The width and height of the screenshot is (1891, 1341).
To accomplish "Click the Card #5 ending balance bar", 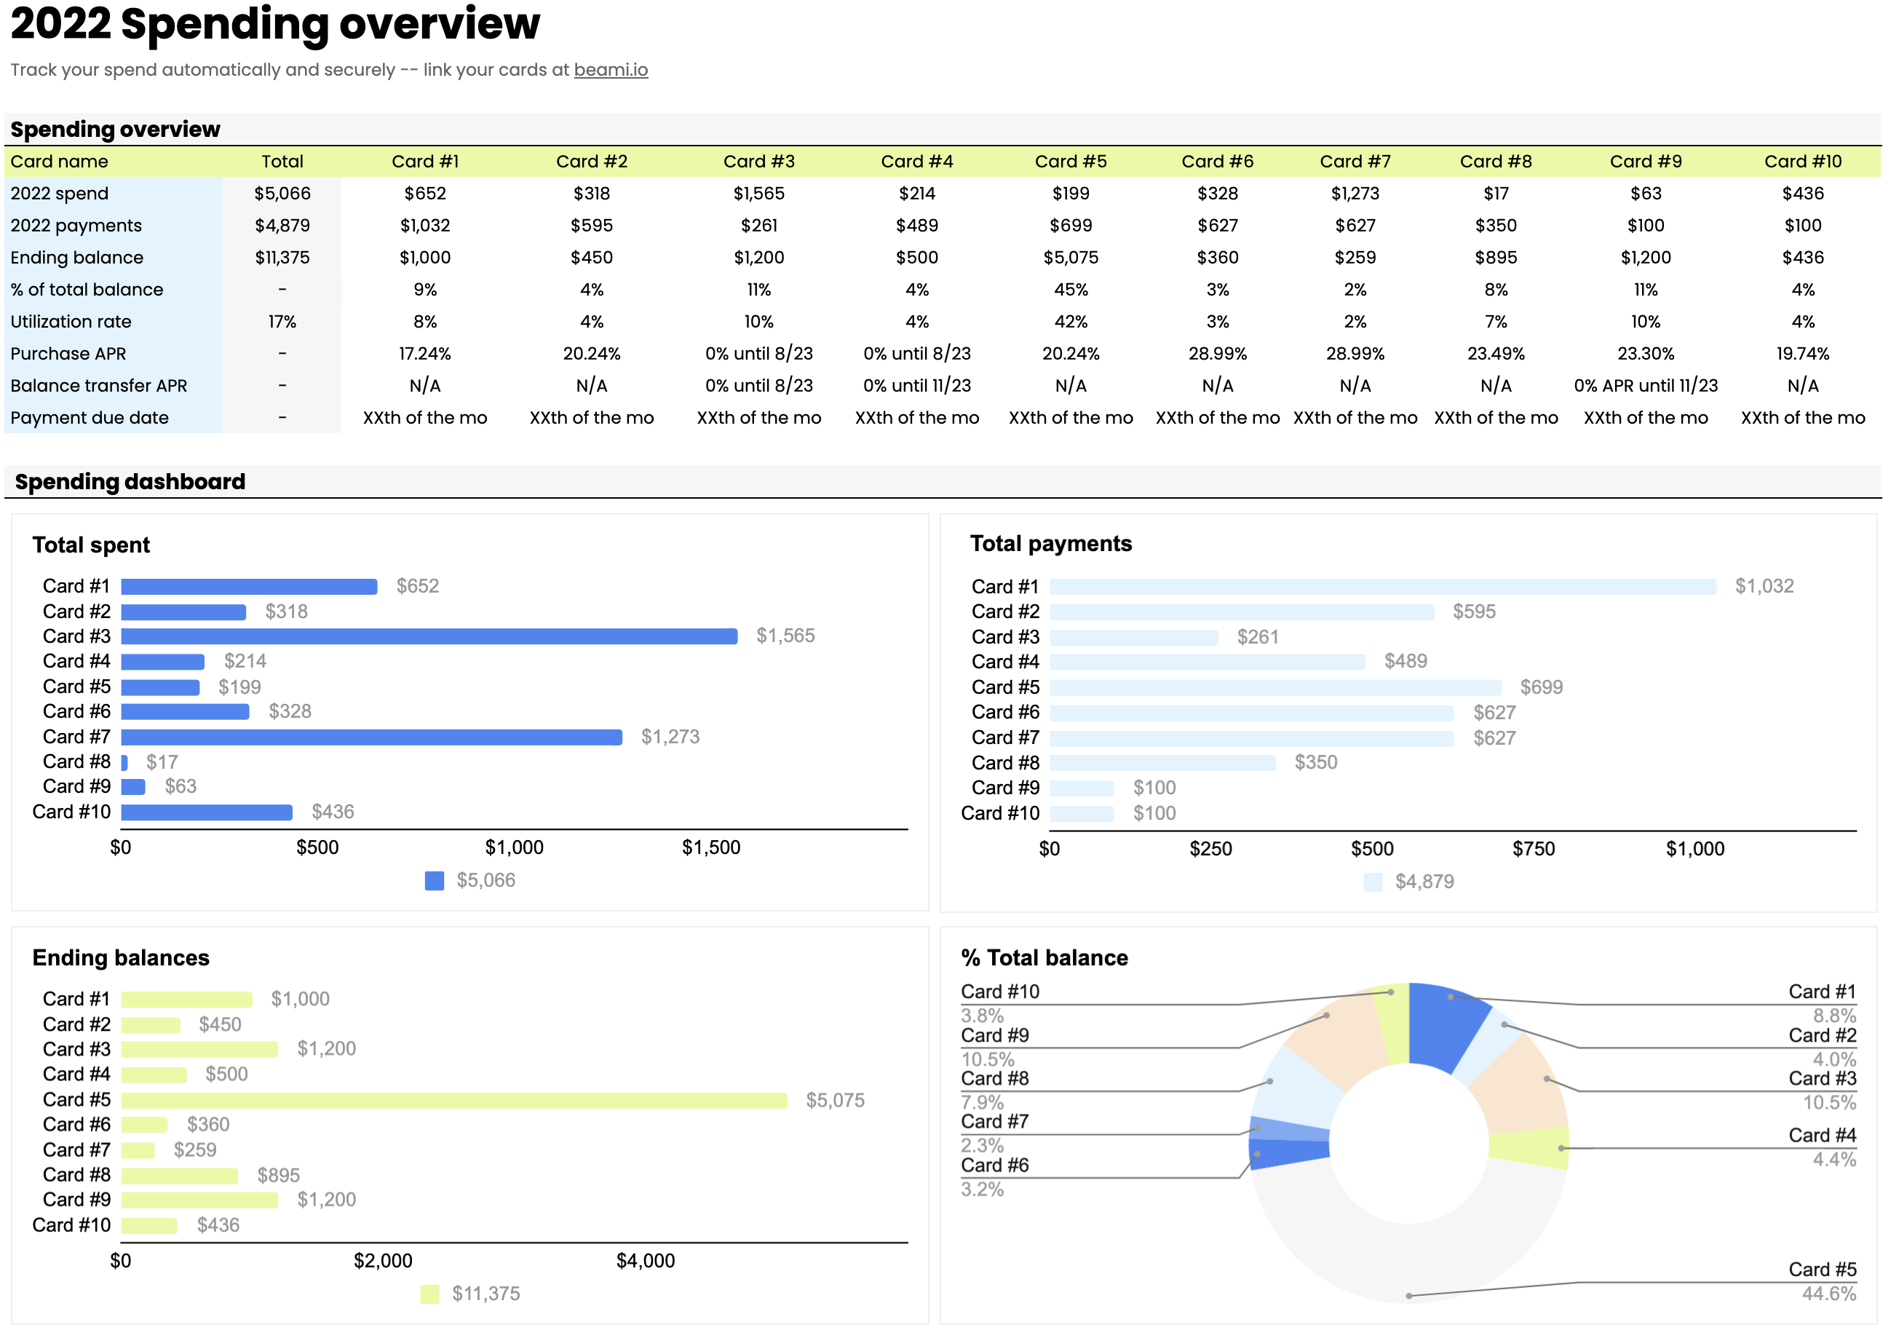I will pyautogui.click(x=454, y=1101).
